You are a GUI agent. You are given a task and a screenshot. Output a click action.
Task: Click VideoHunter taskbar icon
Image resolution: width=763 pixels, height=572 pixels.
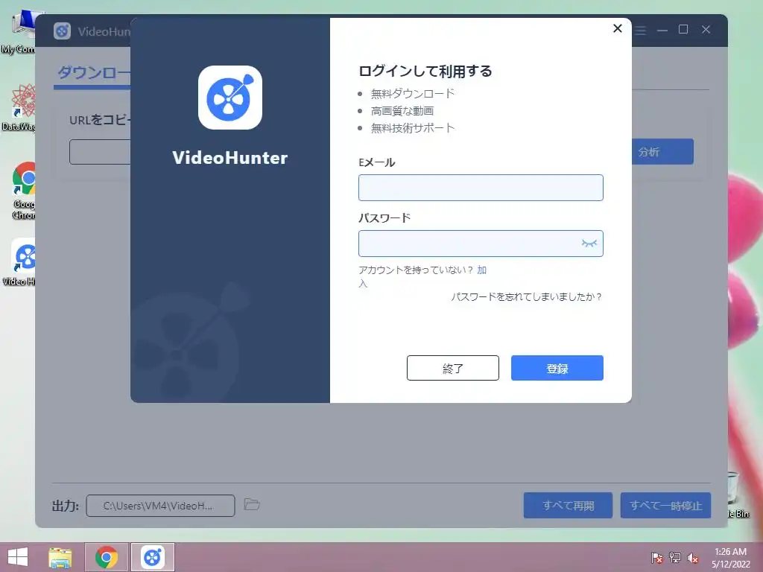click(x=153, y=557)
